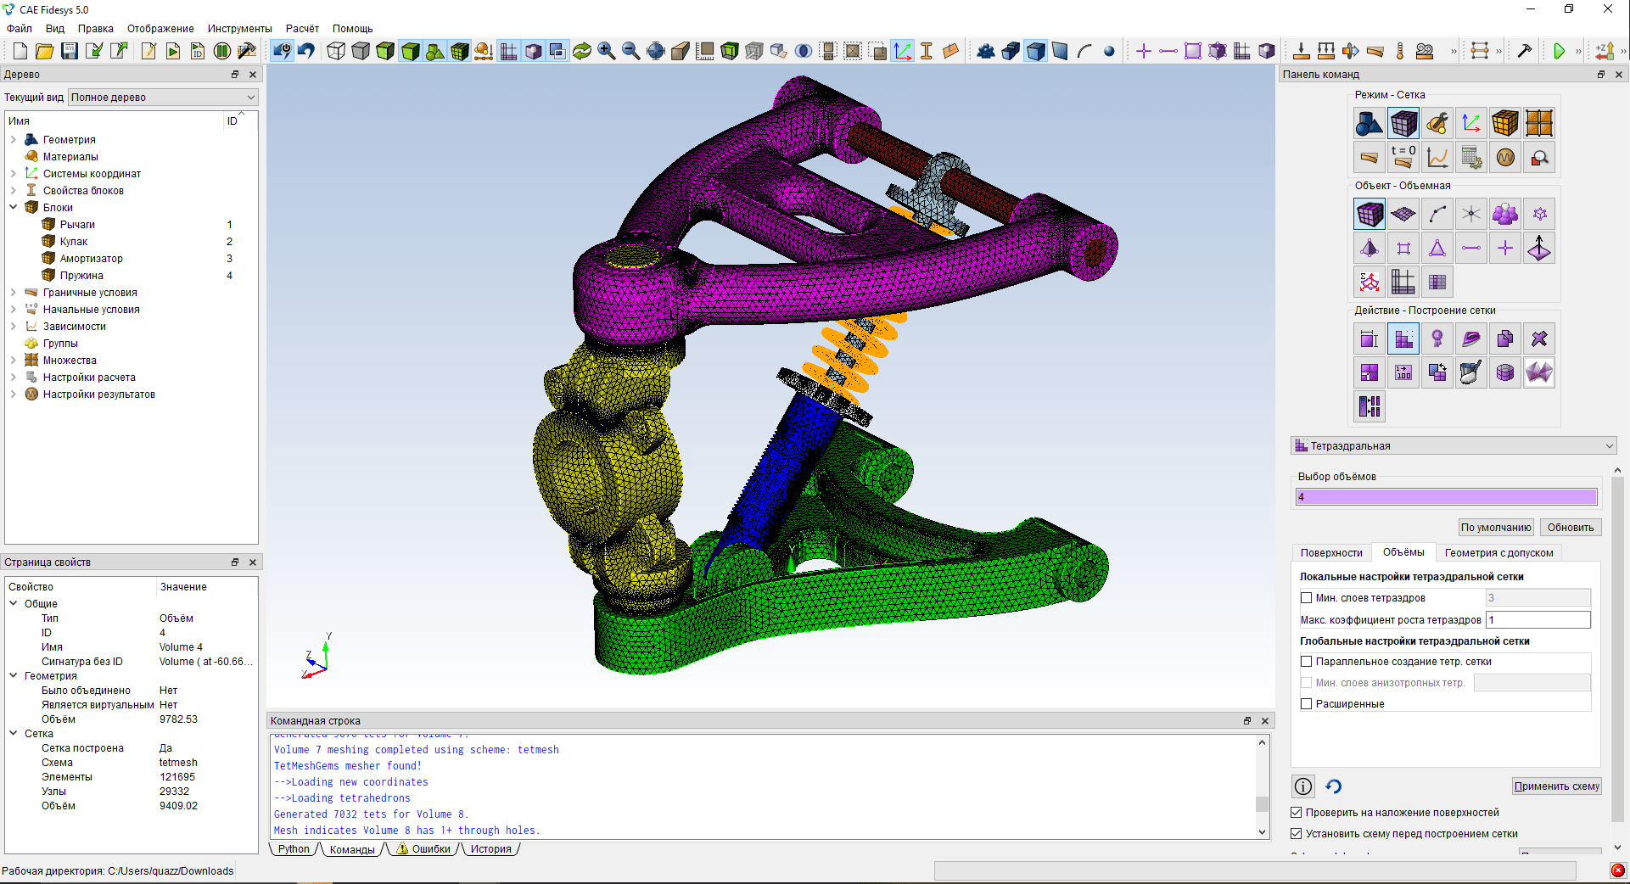1630x884 pixels.
Task: Select the 'Пружина' block in tree
Action: point(81,276)
